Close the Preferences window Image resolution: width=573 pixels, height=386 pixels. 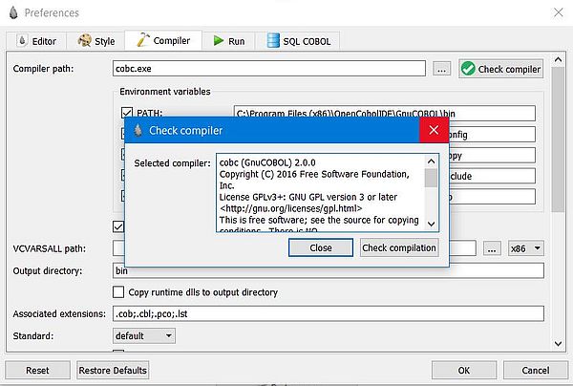tap(558, 12)
